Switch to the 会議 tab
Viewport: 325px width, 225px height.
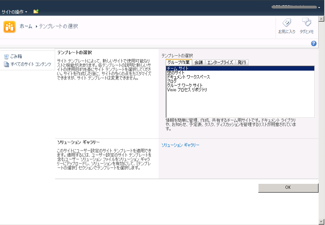click(198, 62)
